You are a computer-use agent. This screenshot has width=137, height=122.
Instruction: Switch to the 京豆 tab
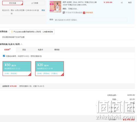click(x=24, y=50)
